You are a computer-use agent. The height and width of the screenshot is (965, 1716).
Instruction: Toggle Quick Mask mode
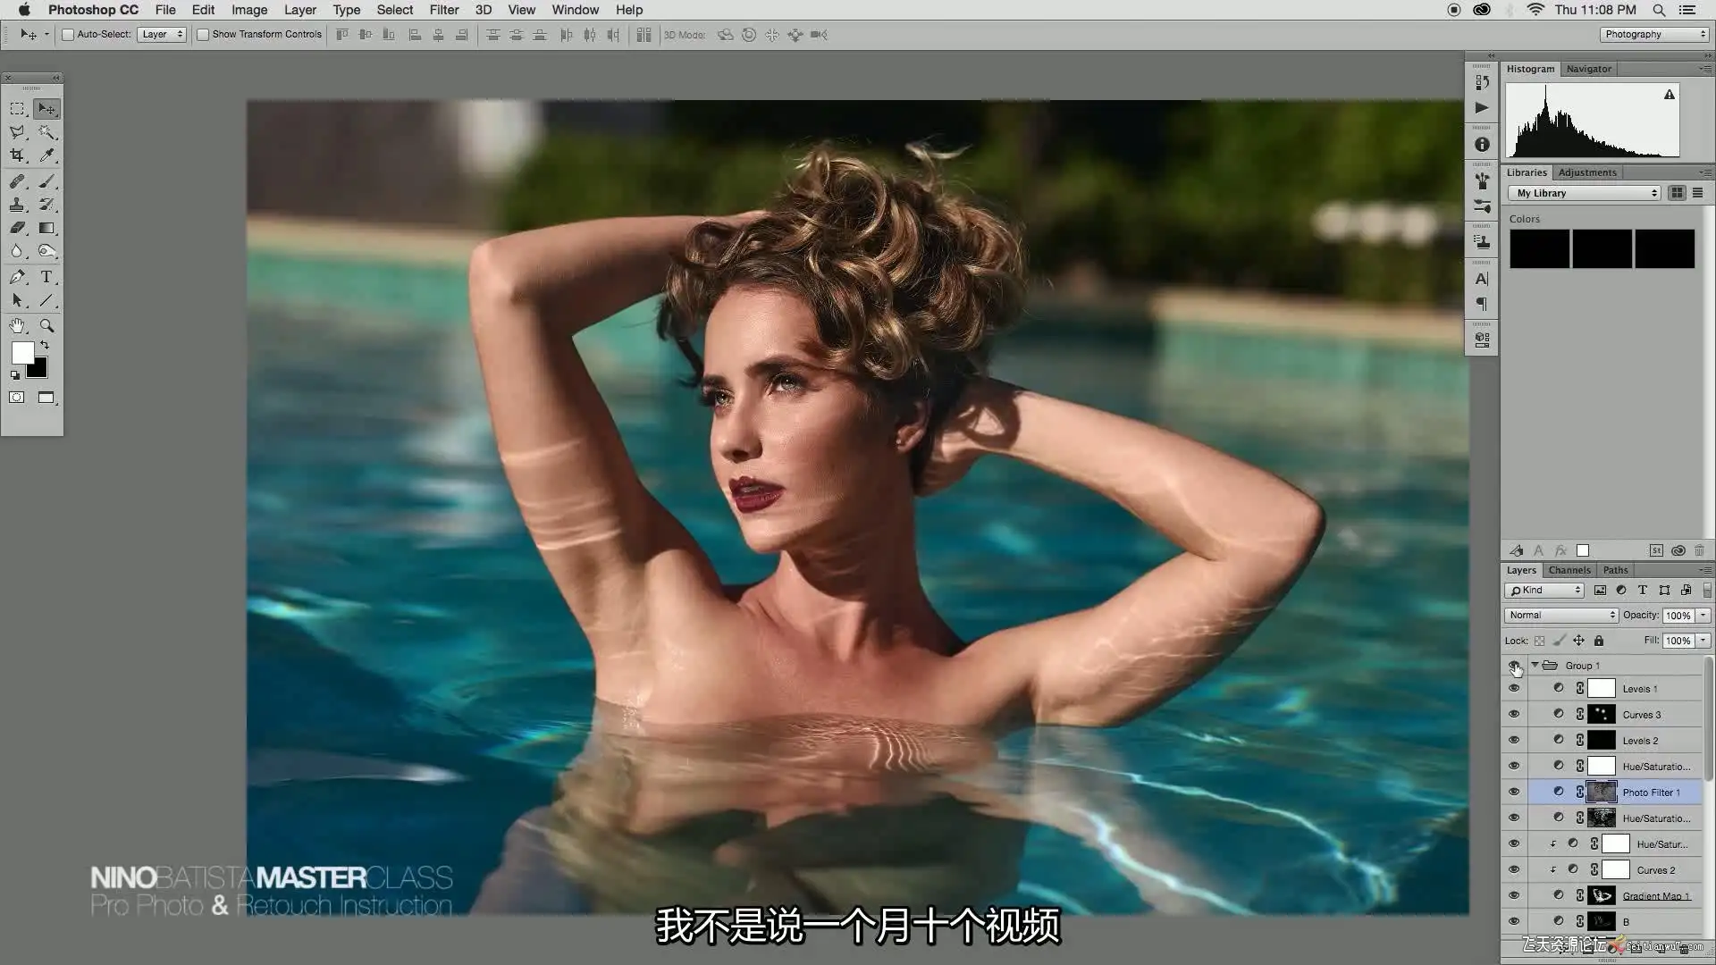[17, 398]
